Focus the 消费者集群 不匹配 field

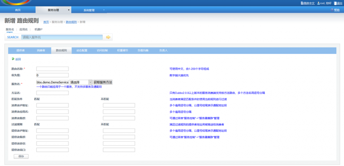119,118
